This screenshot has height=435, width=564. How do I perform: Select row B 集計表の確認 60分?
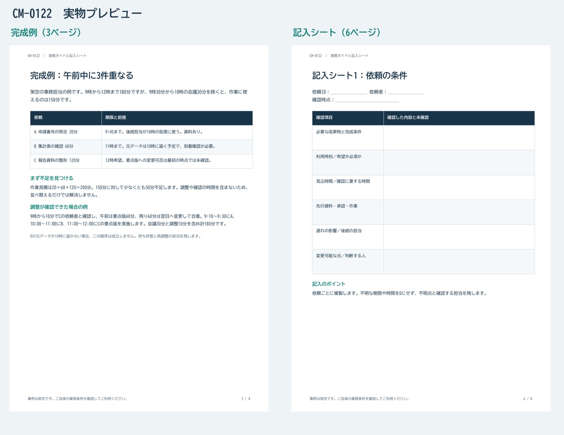[x=142, y=146]
